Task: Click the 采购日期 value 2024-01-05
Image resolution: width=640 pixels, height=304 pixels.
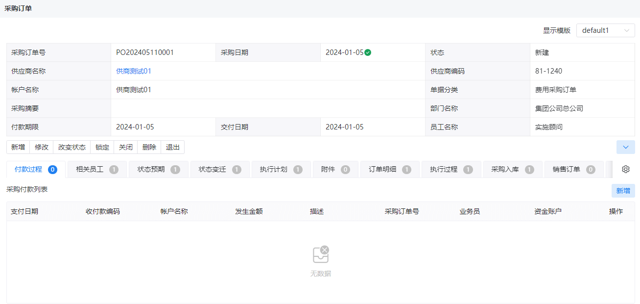Action: (345, 52)
